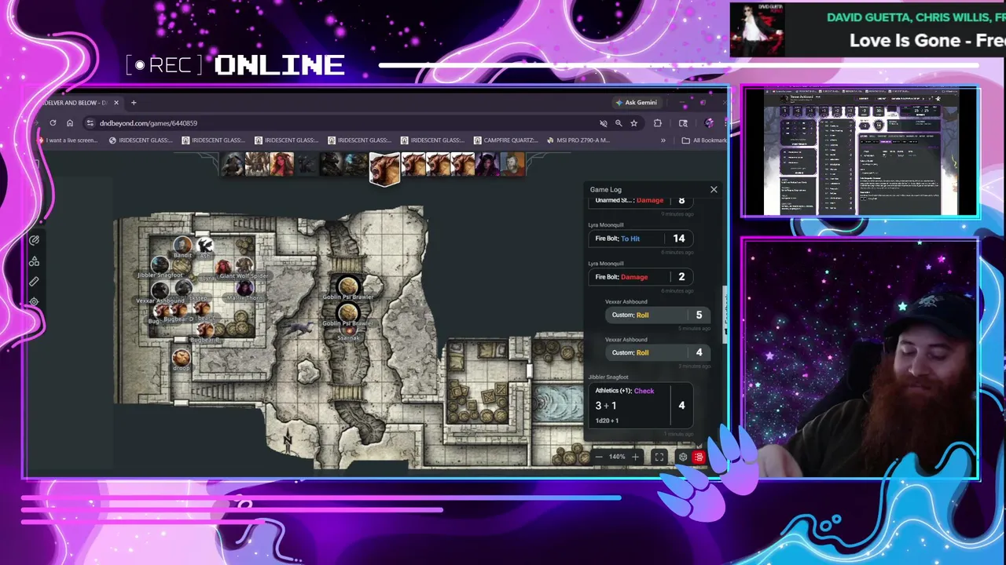Open Fire Bolt To Hit 14 roll entry
The height and width of the screenshot is (565, 1006).
[x=641, y=239]
